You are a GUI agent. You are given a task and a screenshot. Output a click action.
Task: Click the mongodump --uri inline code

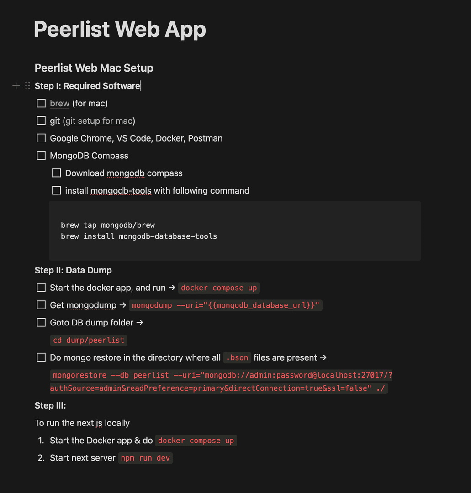(x=226, y=305)
